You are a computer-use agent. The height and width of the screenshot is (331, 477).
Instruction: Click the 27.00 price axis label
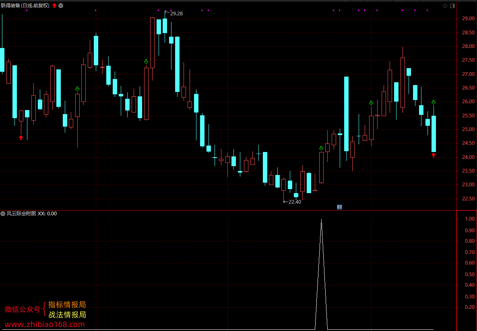point(468,74)
